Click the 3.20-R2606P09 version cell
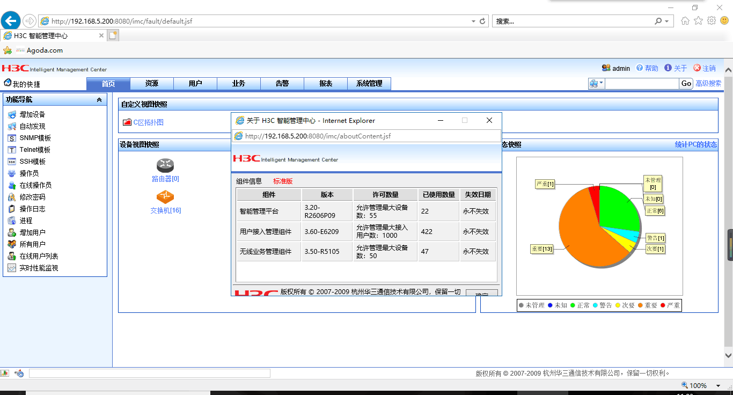This screenshot has height=395, width=733. coord(327,211)
